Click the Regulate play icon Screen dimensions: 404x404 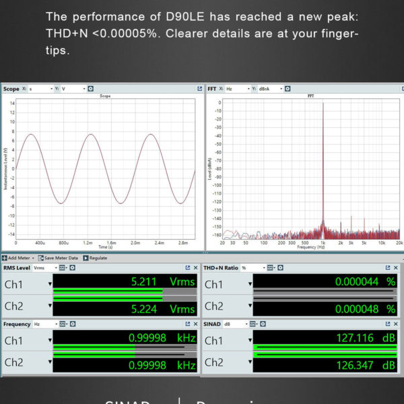tap(86, 258)
